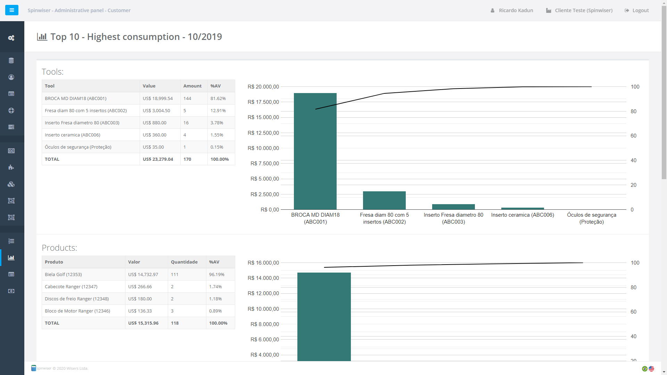This screenshot has height=375, width=667.
Task: Select Inserto ceramica (ABC006) table cell
Action: click(91, 135)
